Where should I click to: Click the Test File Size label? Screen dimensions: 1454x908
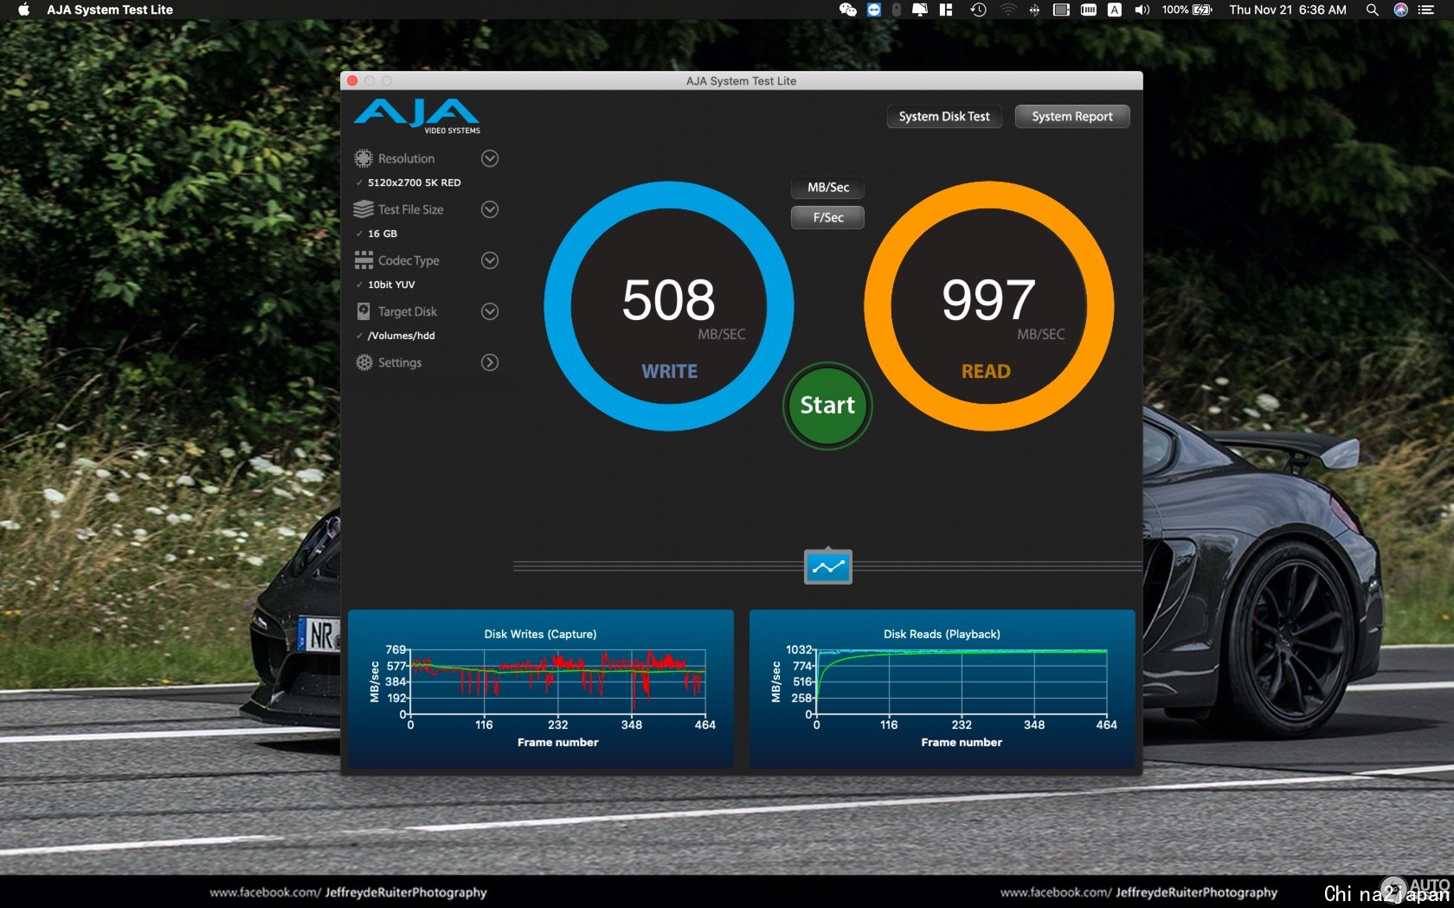tap(410, 209)
